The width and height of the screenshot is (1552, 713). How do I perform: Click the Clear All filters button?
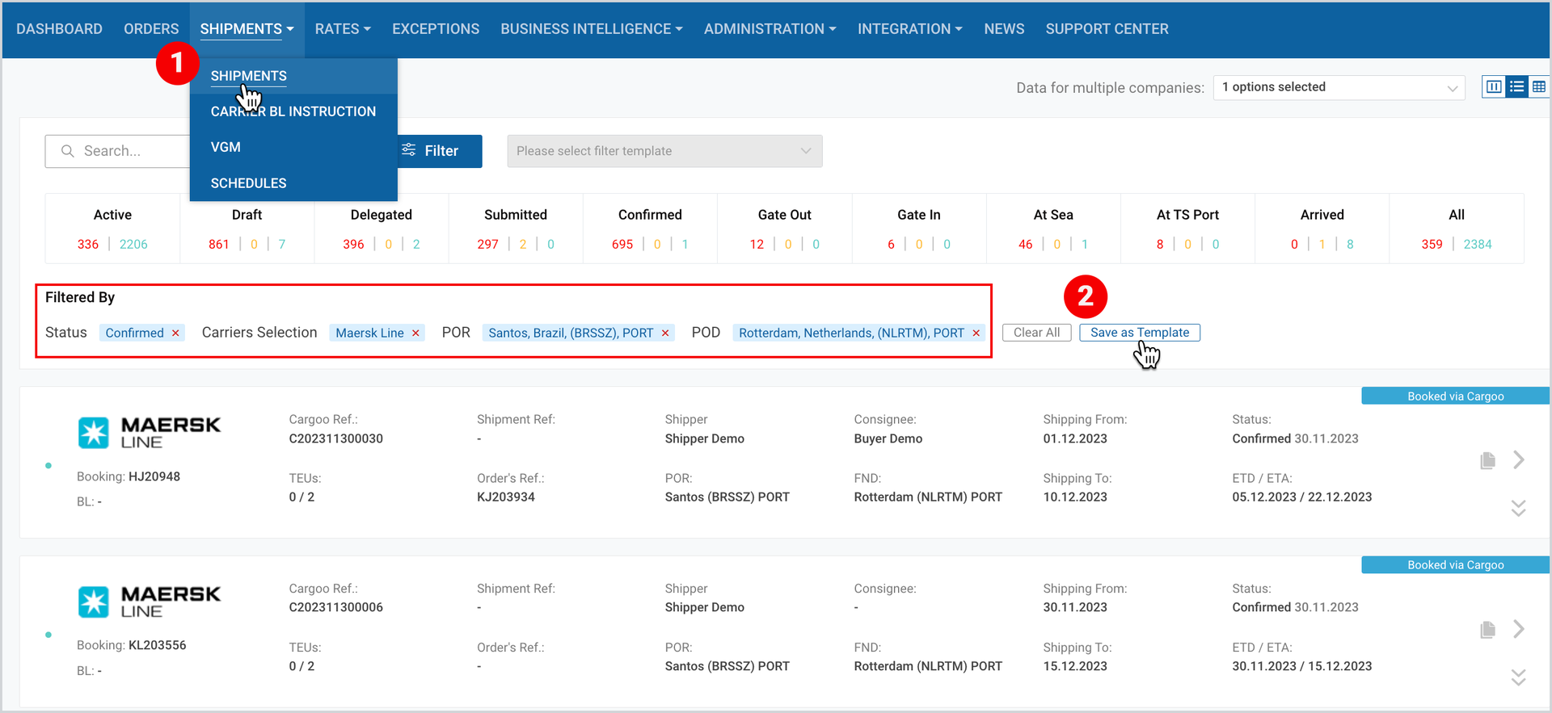pyautogui.click(x=1036, y=333)
